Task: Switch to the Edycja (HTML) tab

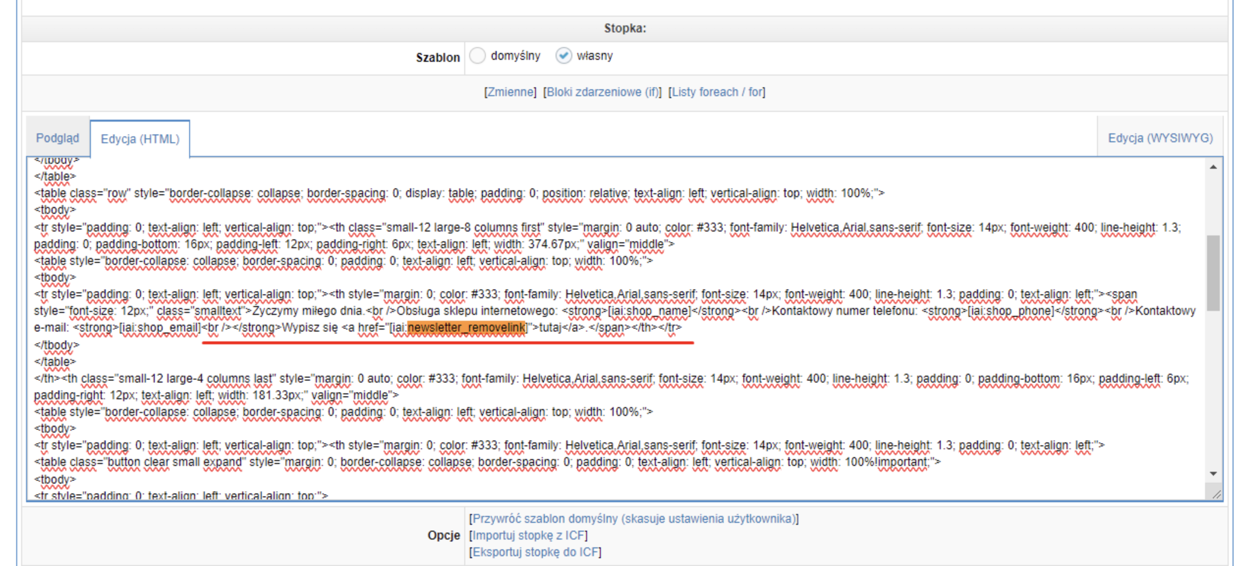Action: [140, 139]
